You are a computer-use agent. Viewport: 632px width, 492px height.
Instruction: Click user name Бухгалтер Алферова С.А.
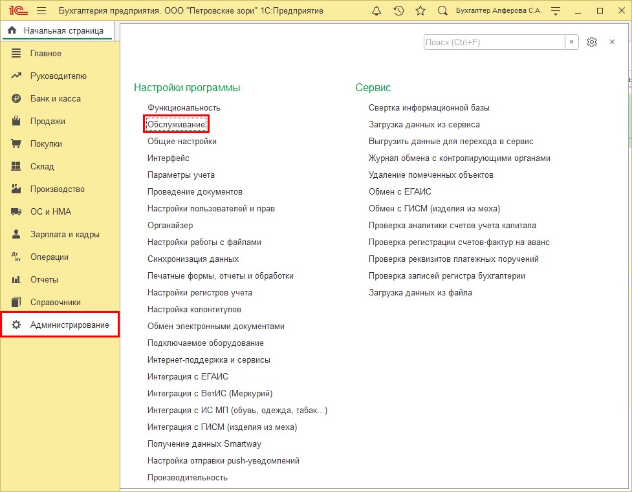click(499, 11)
